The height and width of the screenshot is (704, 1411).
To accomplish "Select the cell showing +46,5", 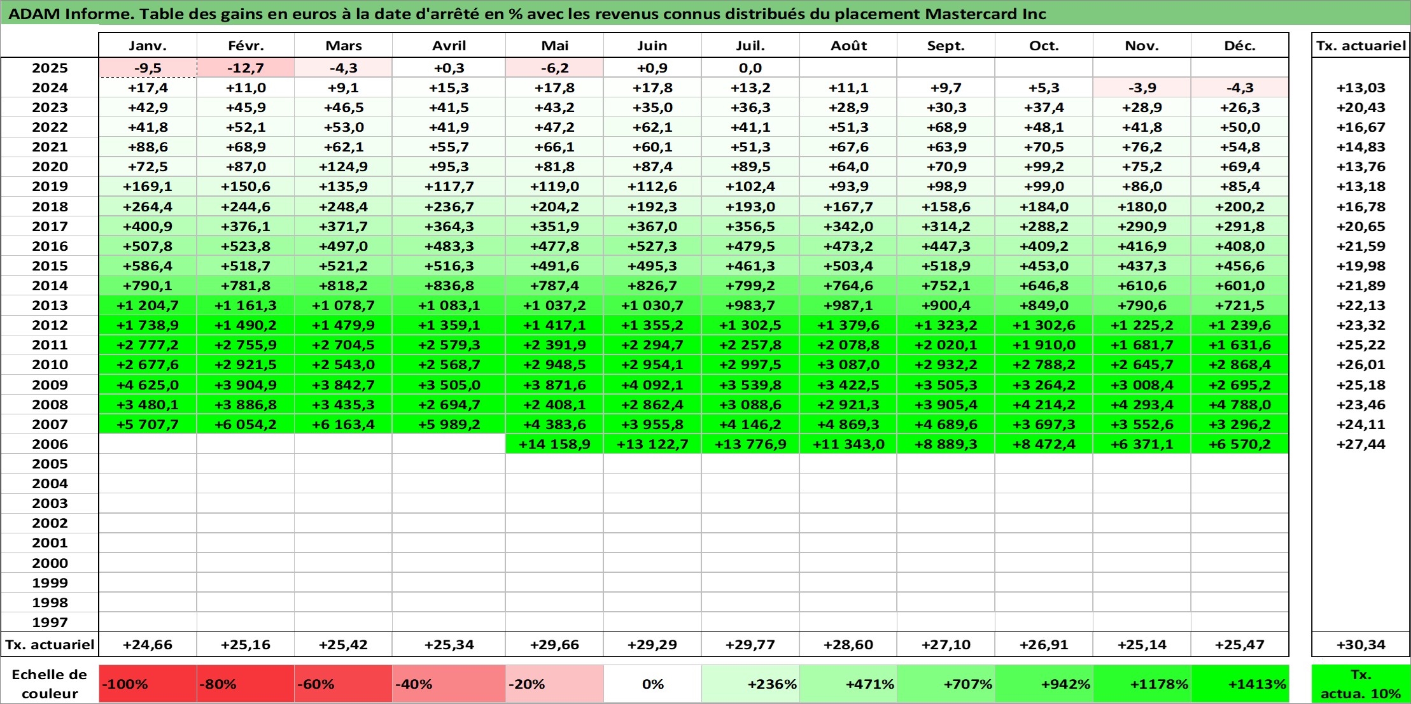I will [x=344, y=108].
